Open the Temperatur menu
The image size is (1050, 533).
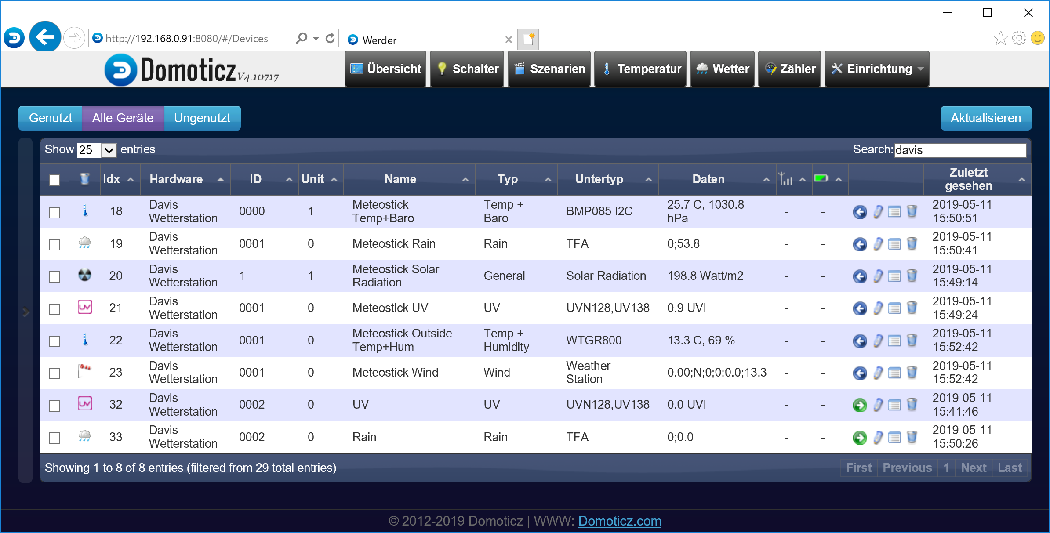[x=640, y=69]
